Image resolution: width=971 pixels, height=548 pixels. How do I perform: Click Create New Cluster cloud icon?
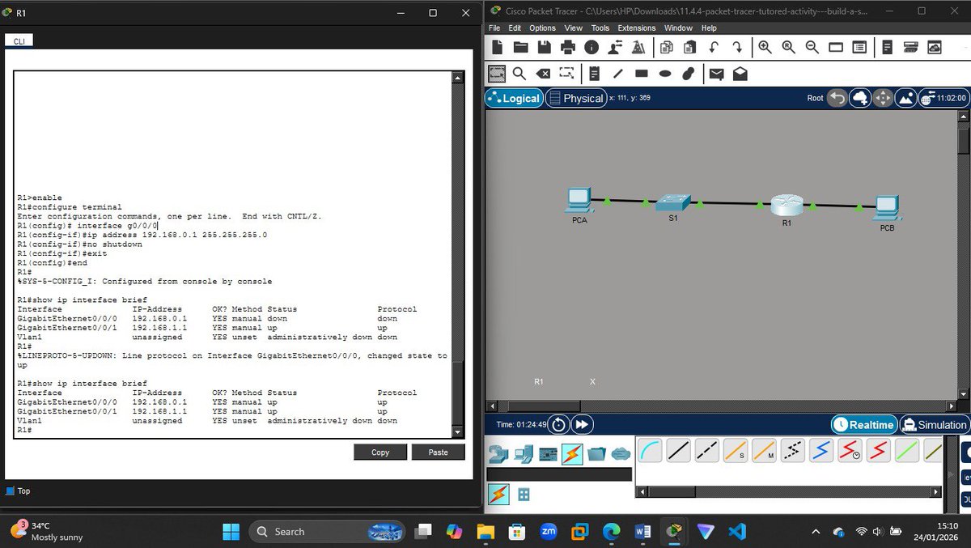point(860,98)
